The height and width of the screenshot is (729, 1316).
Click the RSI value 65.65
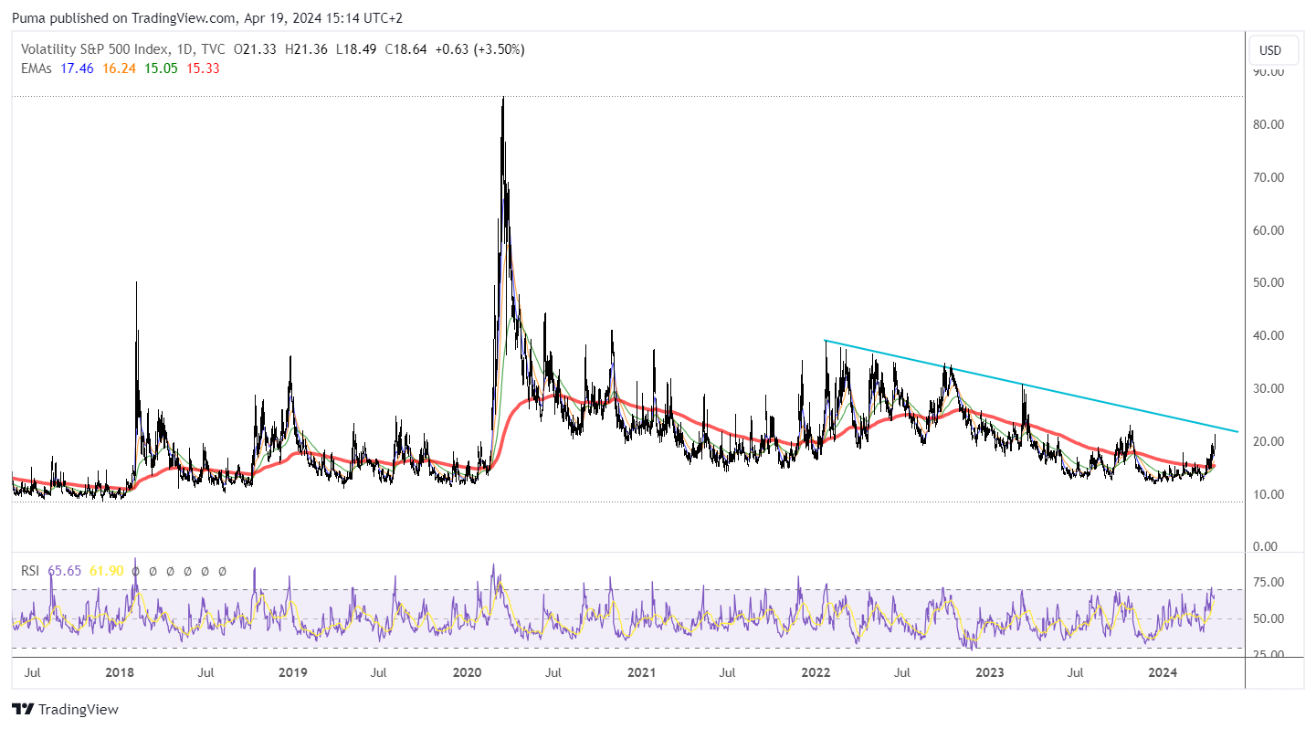(64, 570)
